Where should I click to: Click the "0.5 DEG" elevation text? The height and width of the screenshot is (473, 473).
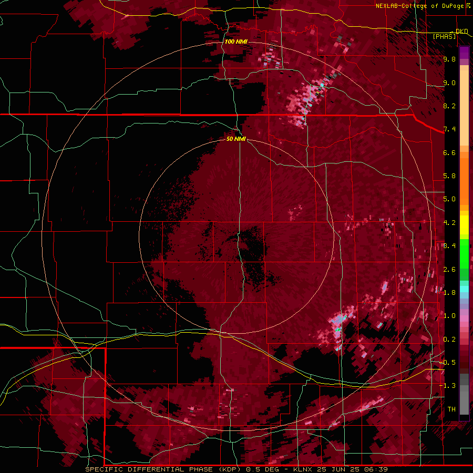coord(263,469)
